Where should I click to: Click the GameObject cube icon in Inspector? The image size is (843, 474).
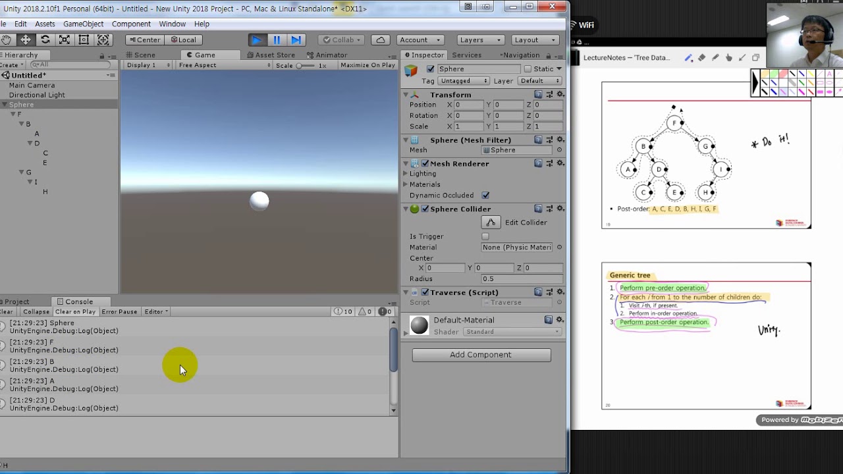[412, 70]
